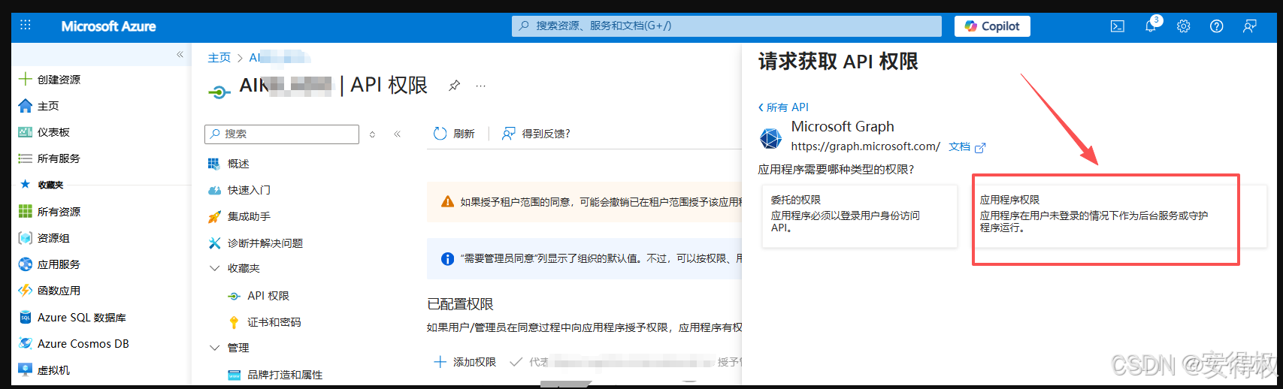Click the Microsoft Graph logo icon
Viewport: 1283px width, 389px height.
(x=770, y=138)
